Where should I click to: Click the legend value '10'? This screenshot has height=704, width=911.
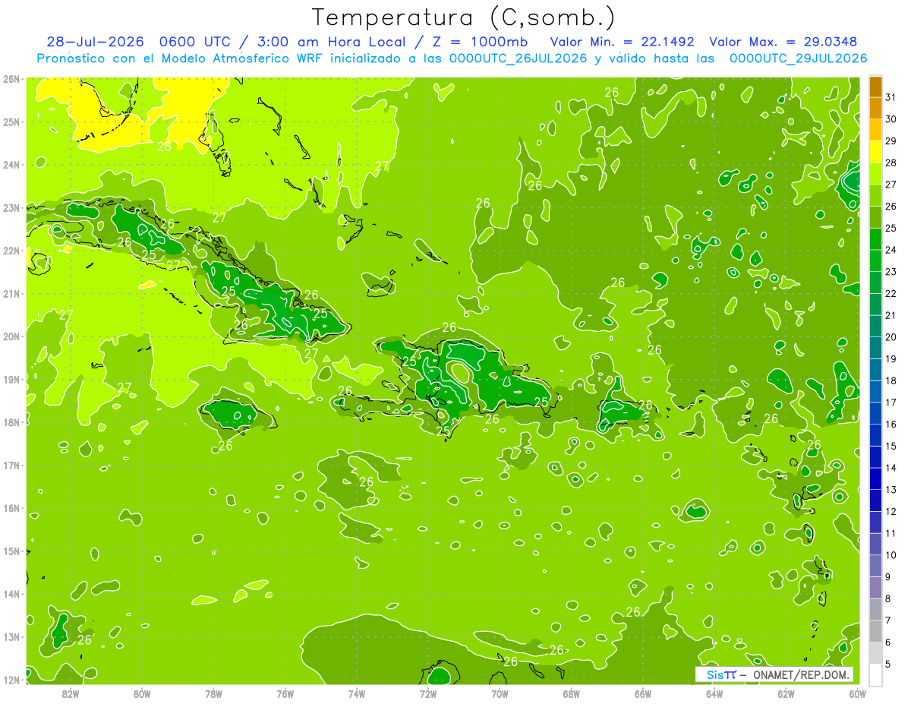click(x=891, y=555)
